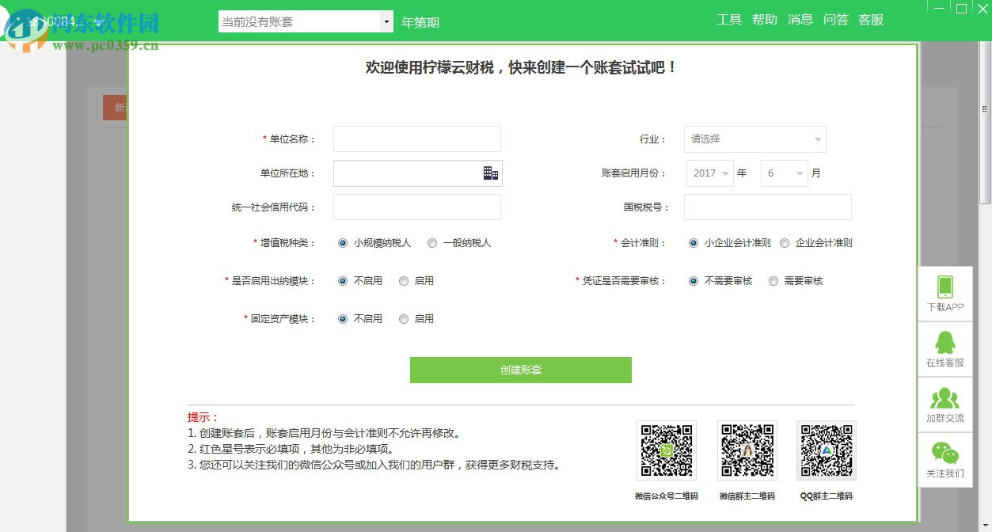992x532 pixels.
Task: Select 一般纳税人 as the VAT taxpayer type
Action: click(431, 243)
